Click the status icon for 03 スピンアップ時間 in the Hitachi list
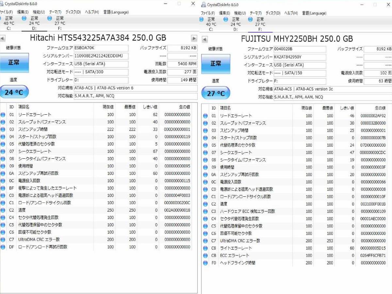Screen dimensions: 392x294 [3, 129]
